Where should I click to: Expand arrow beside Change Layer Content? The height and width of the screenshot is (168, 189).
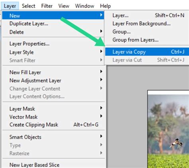(101, 88)
